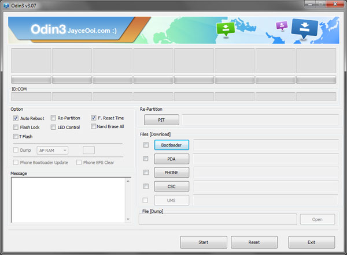Enable the LED Control checkbox
The image size is (347, 255).
(x=53, y=127)
